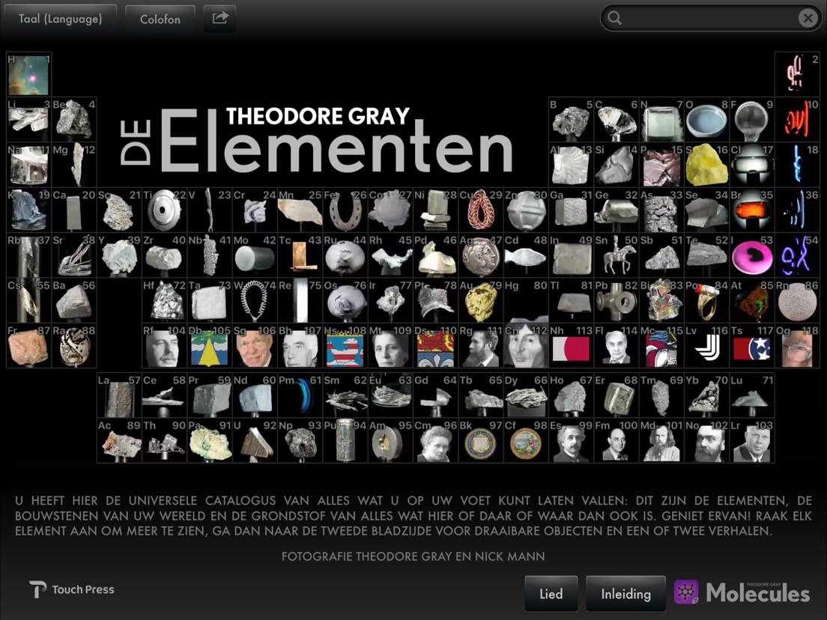
Task: Open the Bismuth (Bi 83) crystal tile
Action: tap(661, 301)
